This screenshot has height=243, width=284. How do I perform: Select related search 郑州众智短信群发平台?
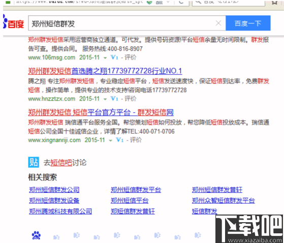coord(224,200)
